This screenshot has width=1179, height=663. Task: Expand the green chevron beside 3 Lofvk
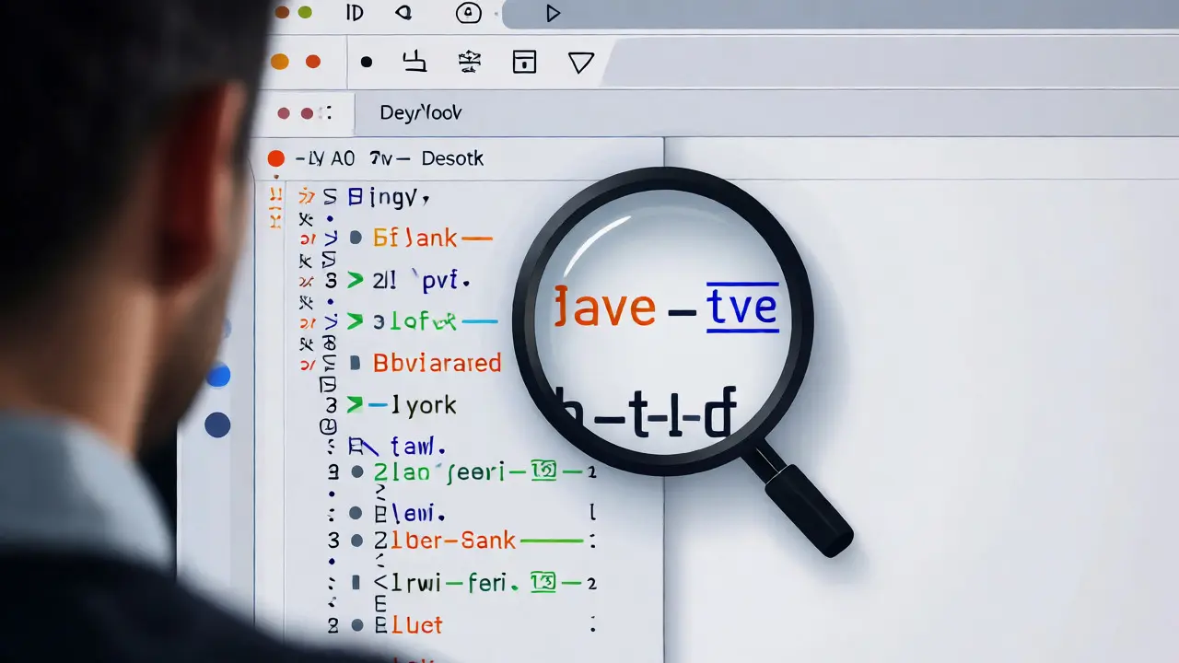355,322
